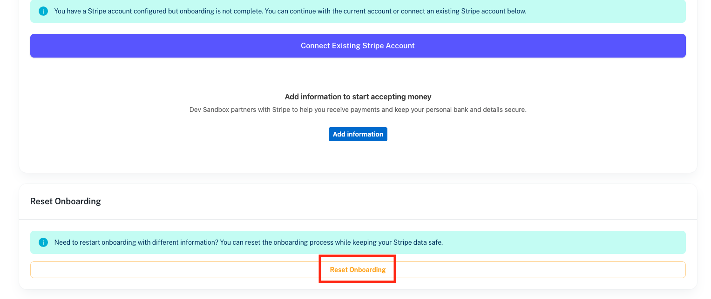Viewport: 711px width, 299px height.
Task: Click the info icon in the Stripe account alert
Action: 43,11
